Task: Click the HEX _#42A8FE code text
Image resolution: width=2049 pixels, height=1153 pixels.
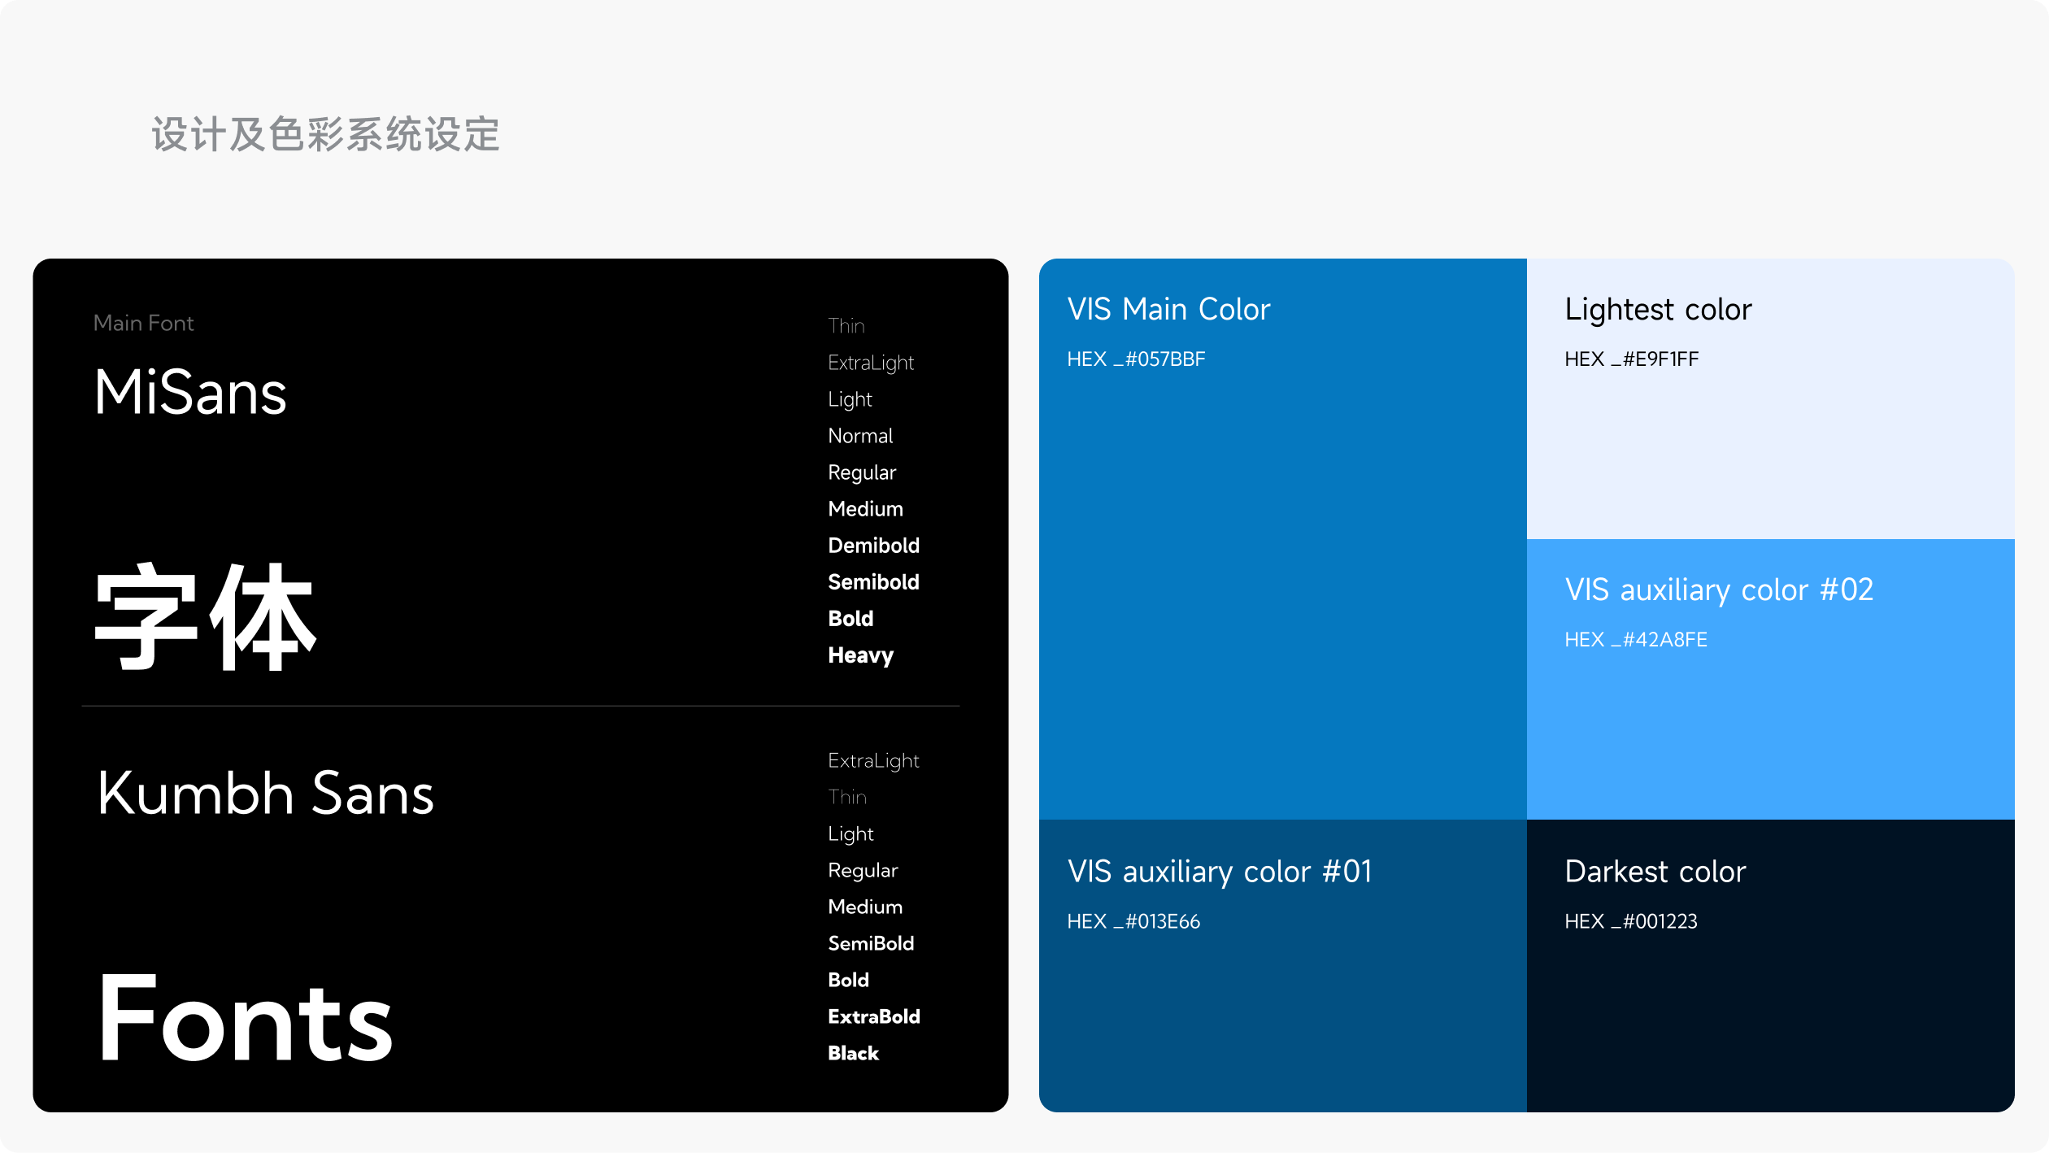Action: (x=1635, y=640)
